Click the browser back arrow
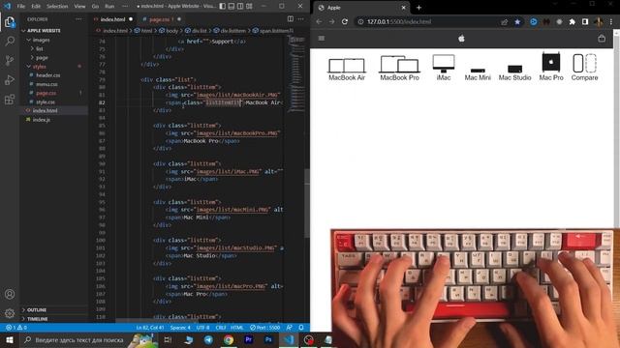 [319, 21]
